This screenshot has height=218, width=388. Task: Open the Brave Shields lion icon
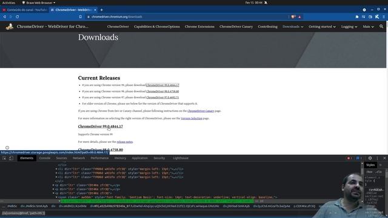click(x=293, y=17)
